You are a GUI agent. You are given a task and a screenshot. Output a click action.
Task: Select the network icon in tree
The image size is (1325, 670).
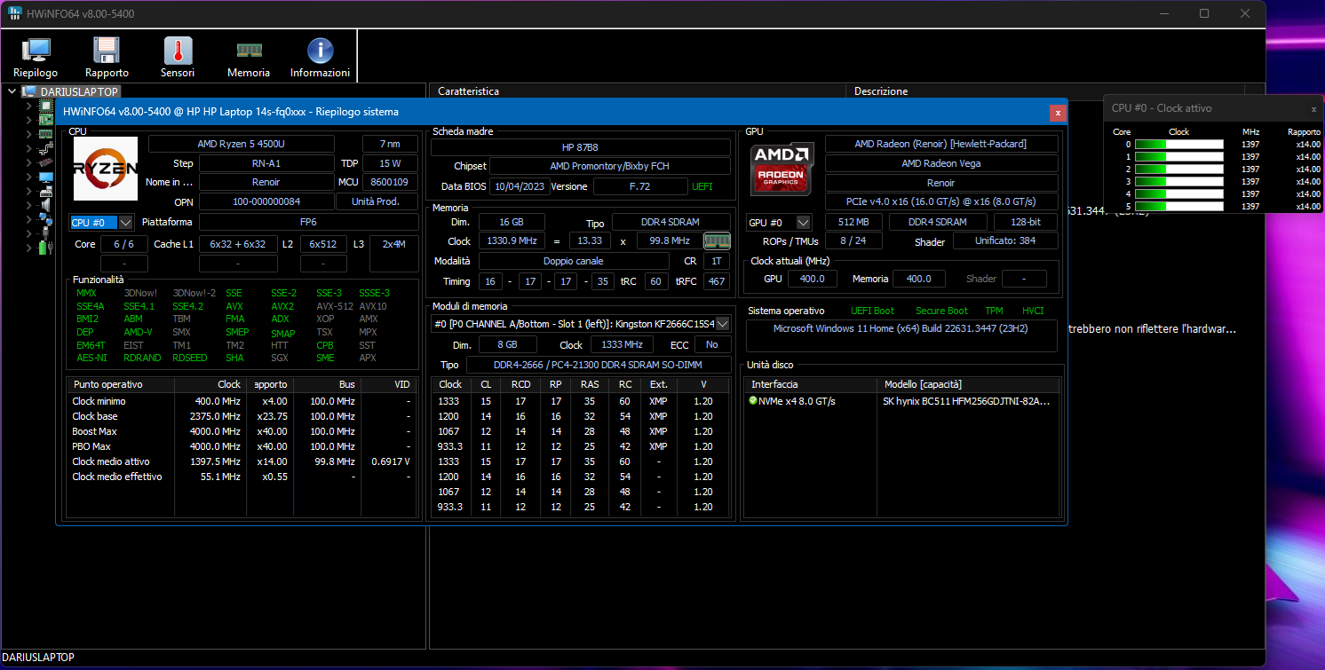(46, 219)
